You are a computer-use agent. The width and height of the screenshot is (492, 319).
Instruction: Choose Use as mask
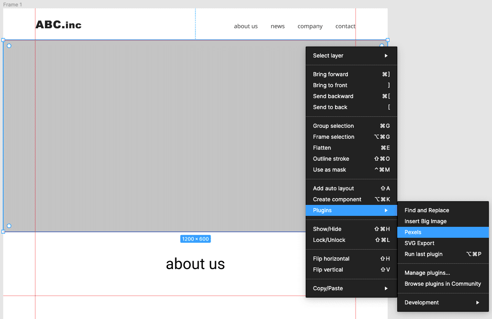pos(351,169)
